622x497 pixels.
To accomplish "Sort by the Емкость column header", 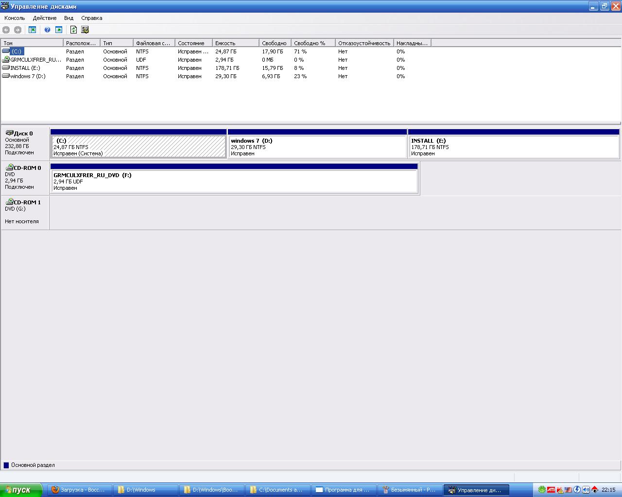I will coord(236,43).
